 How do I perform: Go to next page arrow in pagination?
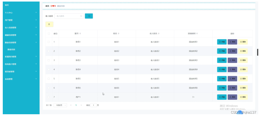point(81,105)
